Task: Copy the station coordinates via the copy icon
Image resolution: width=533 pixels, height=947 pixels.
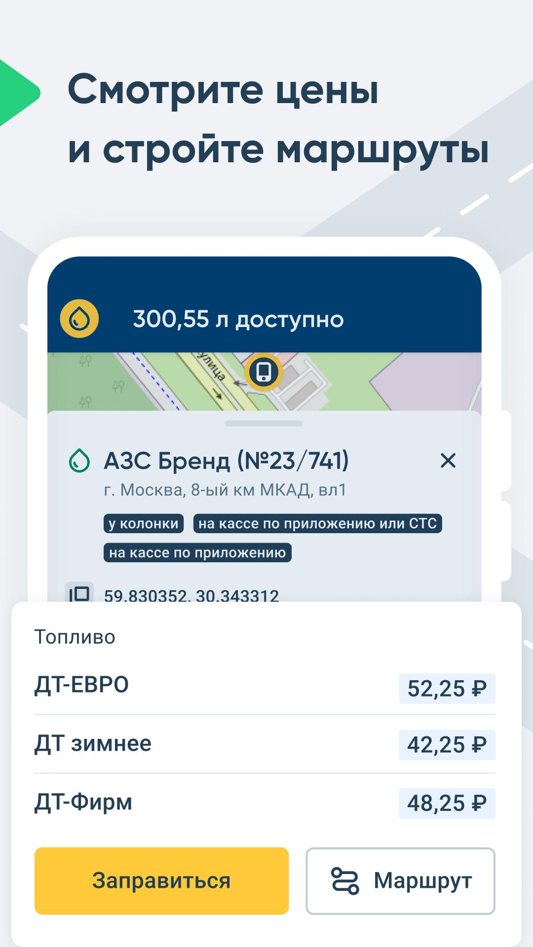Action: click(x=79, y=593)
